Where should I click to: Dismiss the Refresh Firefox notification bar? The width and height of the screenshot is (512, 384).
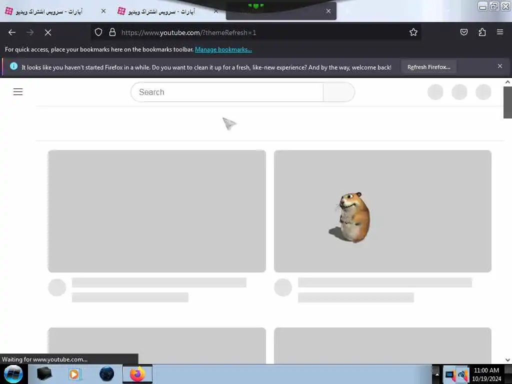499,66
